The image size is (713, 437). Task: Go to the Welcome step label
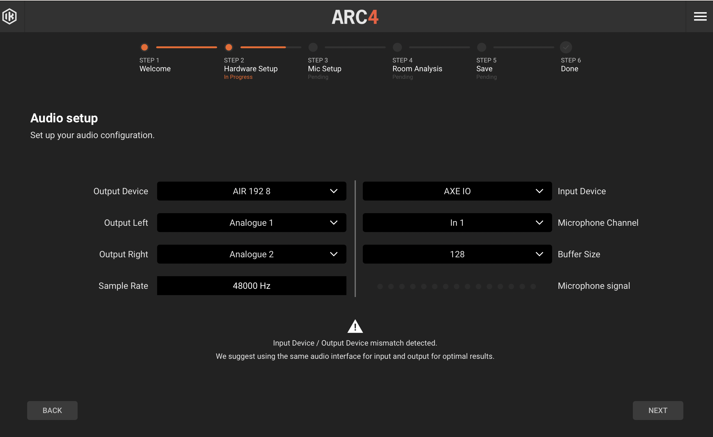[155, 69]
